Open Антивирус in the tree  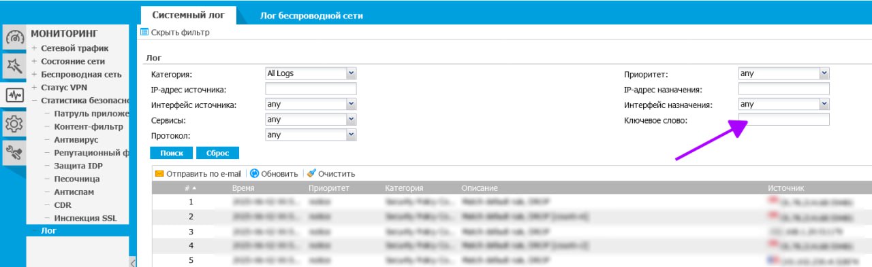coord(76,139)
